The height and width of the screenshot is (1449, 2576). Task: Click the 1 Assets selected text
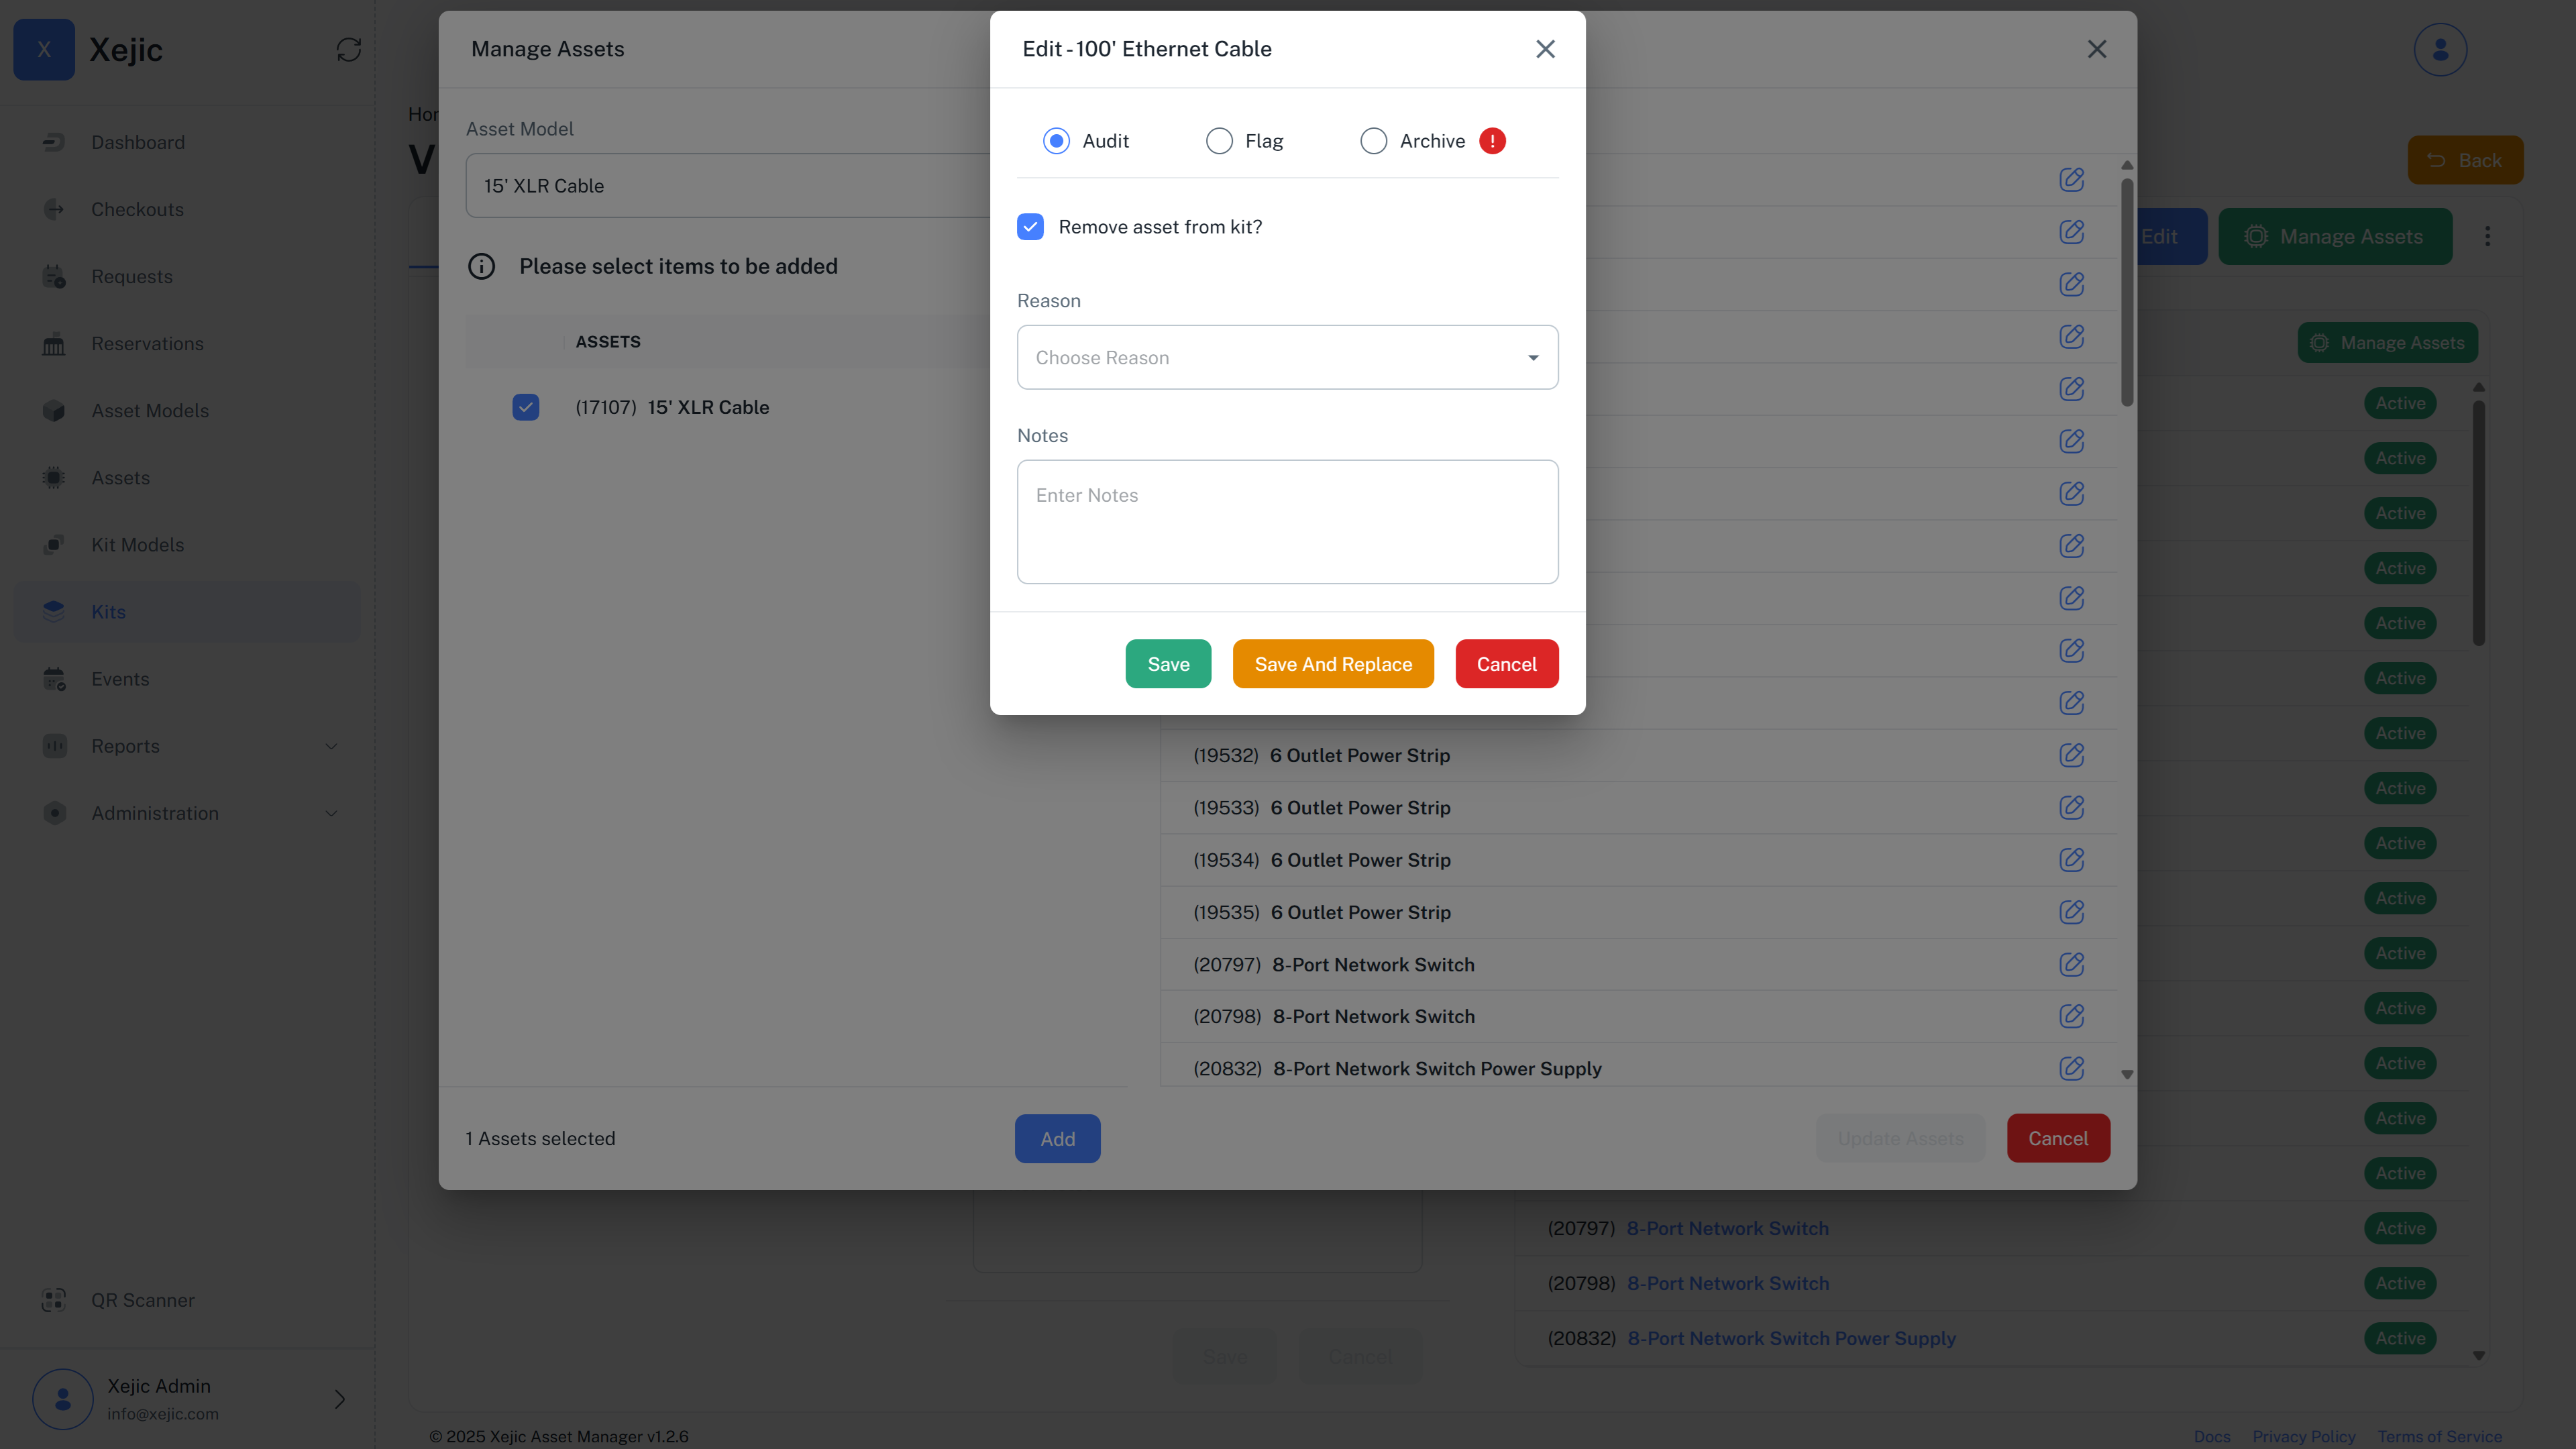click(x=540, y=1138)
